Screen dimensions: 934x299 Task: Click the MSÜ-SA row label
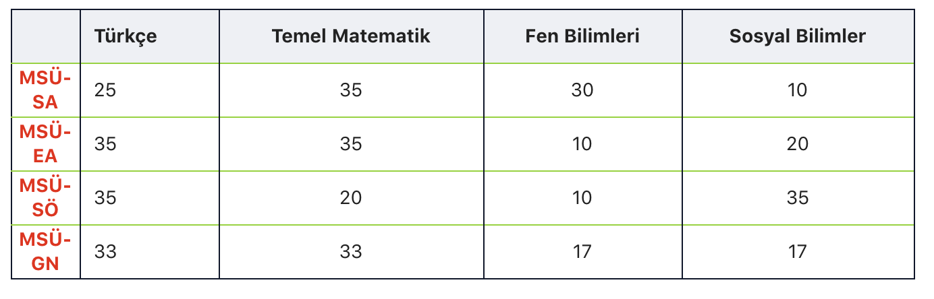click(x=46, y=90)
